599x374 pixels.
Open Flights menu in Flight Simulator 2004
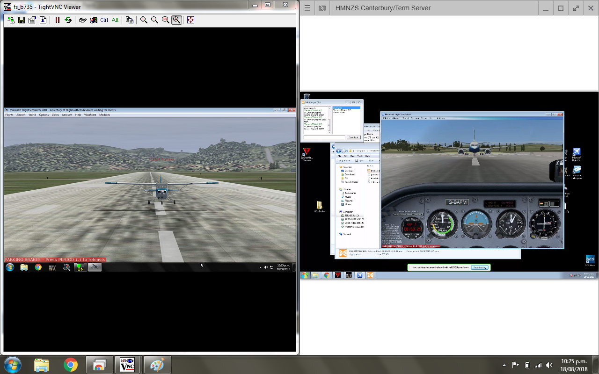tap(9, 115)
